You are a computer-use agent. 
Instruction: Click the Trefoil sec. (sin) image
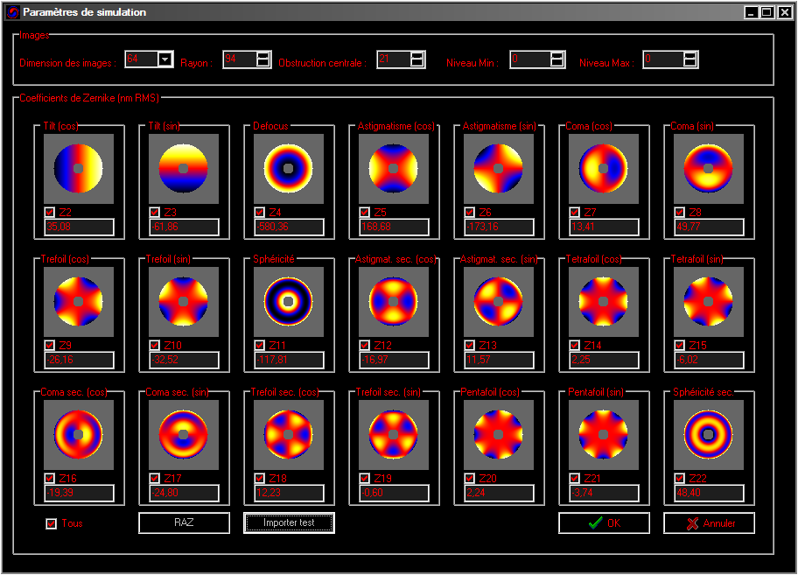tap(394, 435)
